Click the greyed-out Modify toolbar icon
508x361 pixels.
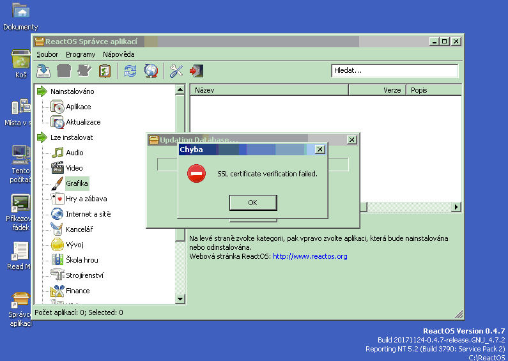(x=84, y=71)
